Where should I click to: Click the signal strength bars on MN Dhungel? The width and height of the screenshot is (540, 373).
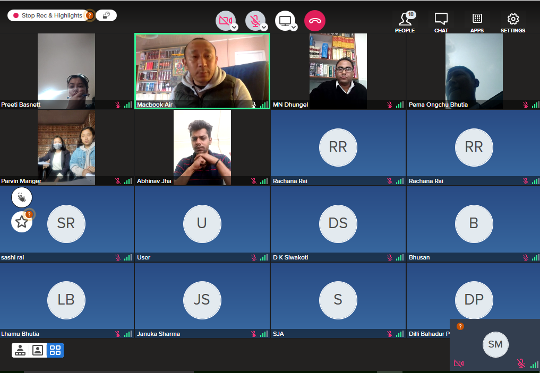(400, 105)
